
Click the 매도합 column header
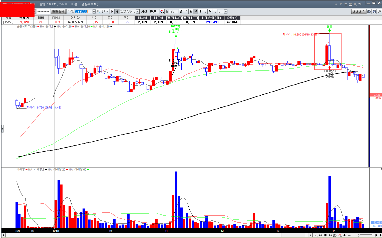tap(159, 18)
